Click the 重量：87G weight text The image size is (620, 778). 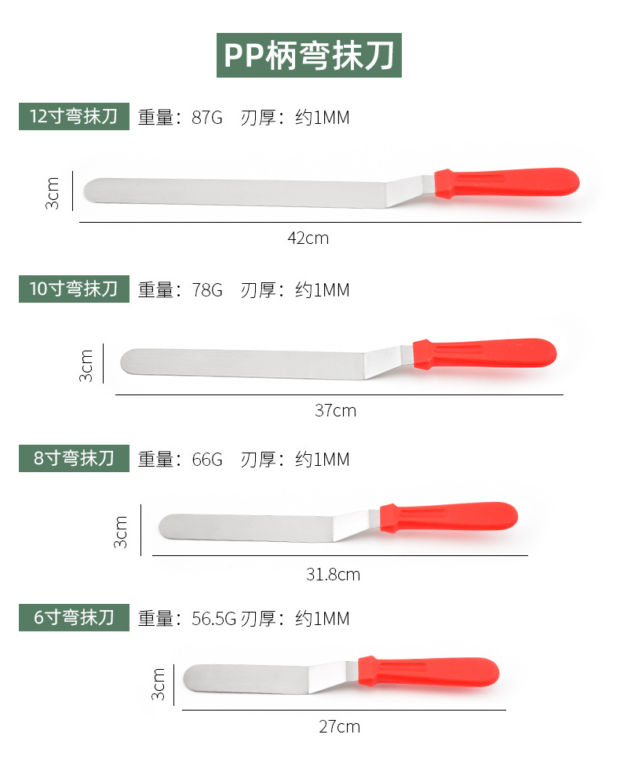tap(181, 118)
